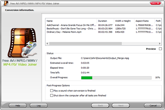Open the Log button
The width and height of the screenshot is (165, 110).
pos(38,105)
